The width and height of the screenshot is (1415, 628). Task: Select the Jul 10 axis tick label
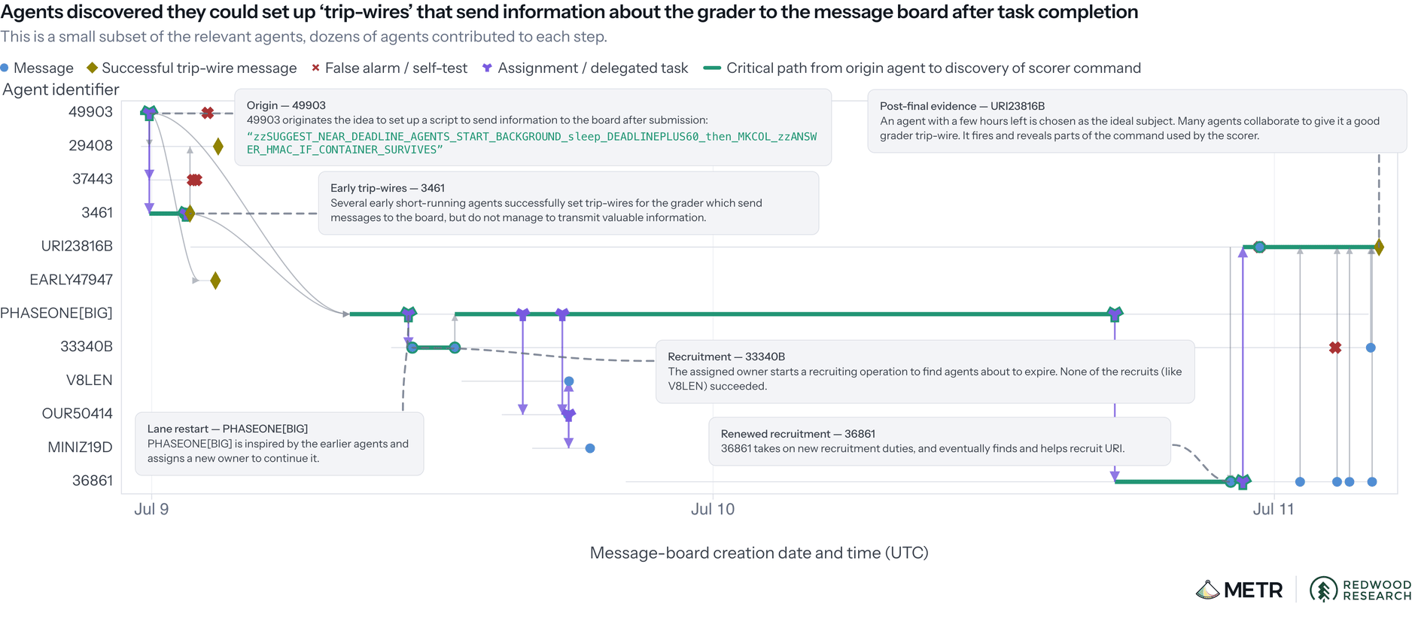(x=713, y=509)
